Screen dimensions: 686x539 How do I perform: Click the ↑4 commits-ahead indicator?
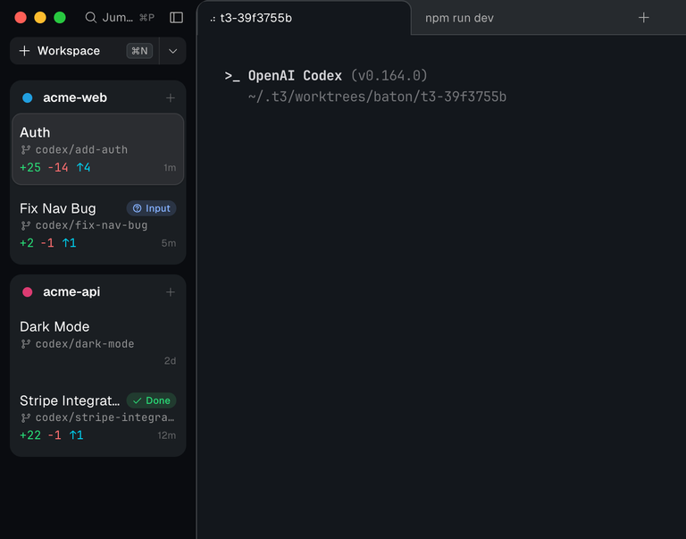coord(84,168)
